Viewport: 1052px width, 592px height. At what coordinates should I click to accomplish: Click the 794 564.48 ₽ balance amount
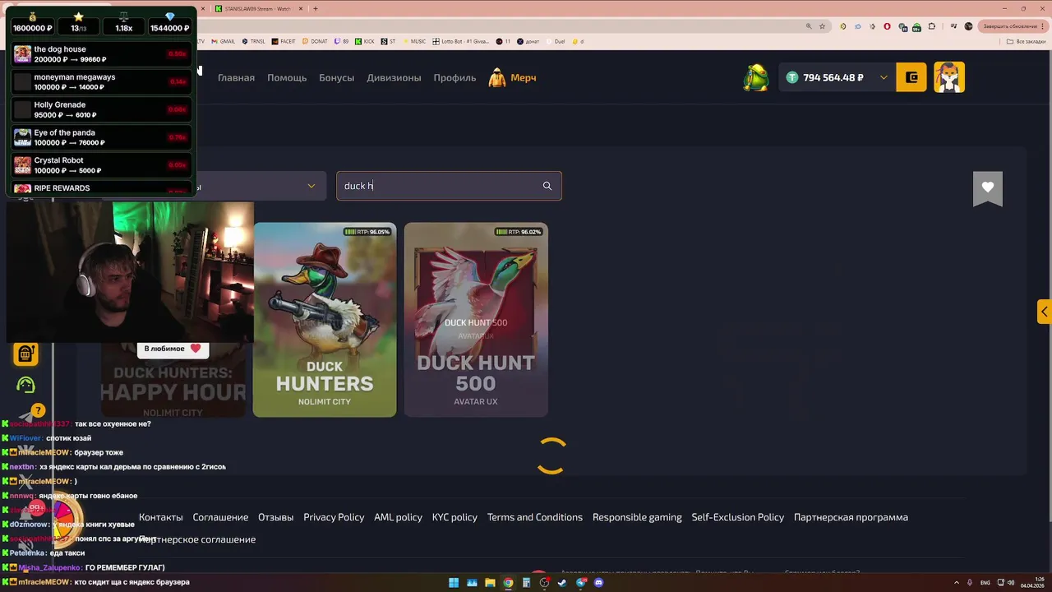tap(833, 77)
